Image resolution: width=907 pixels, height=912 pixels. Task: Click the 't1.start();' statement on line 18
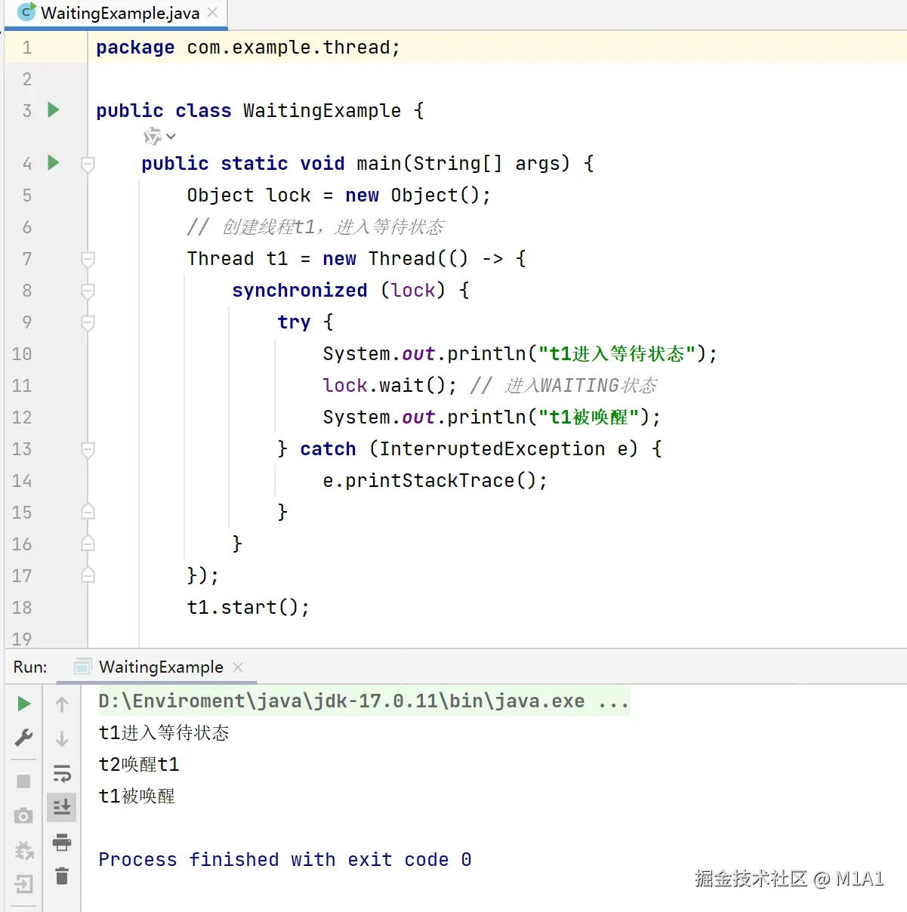(248, 608)
